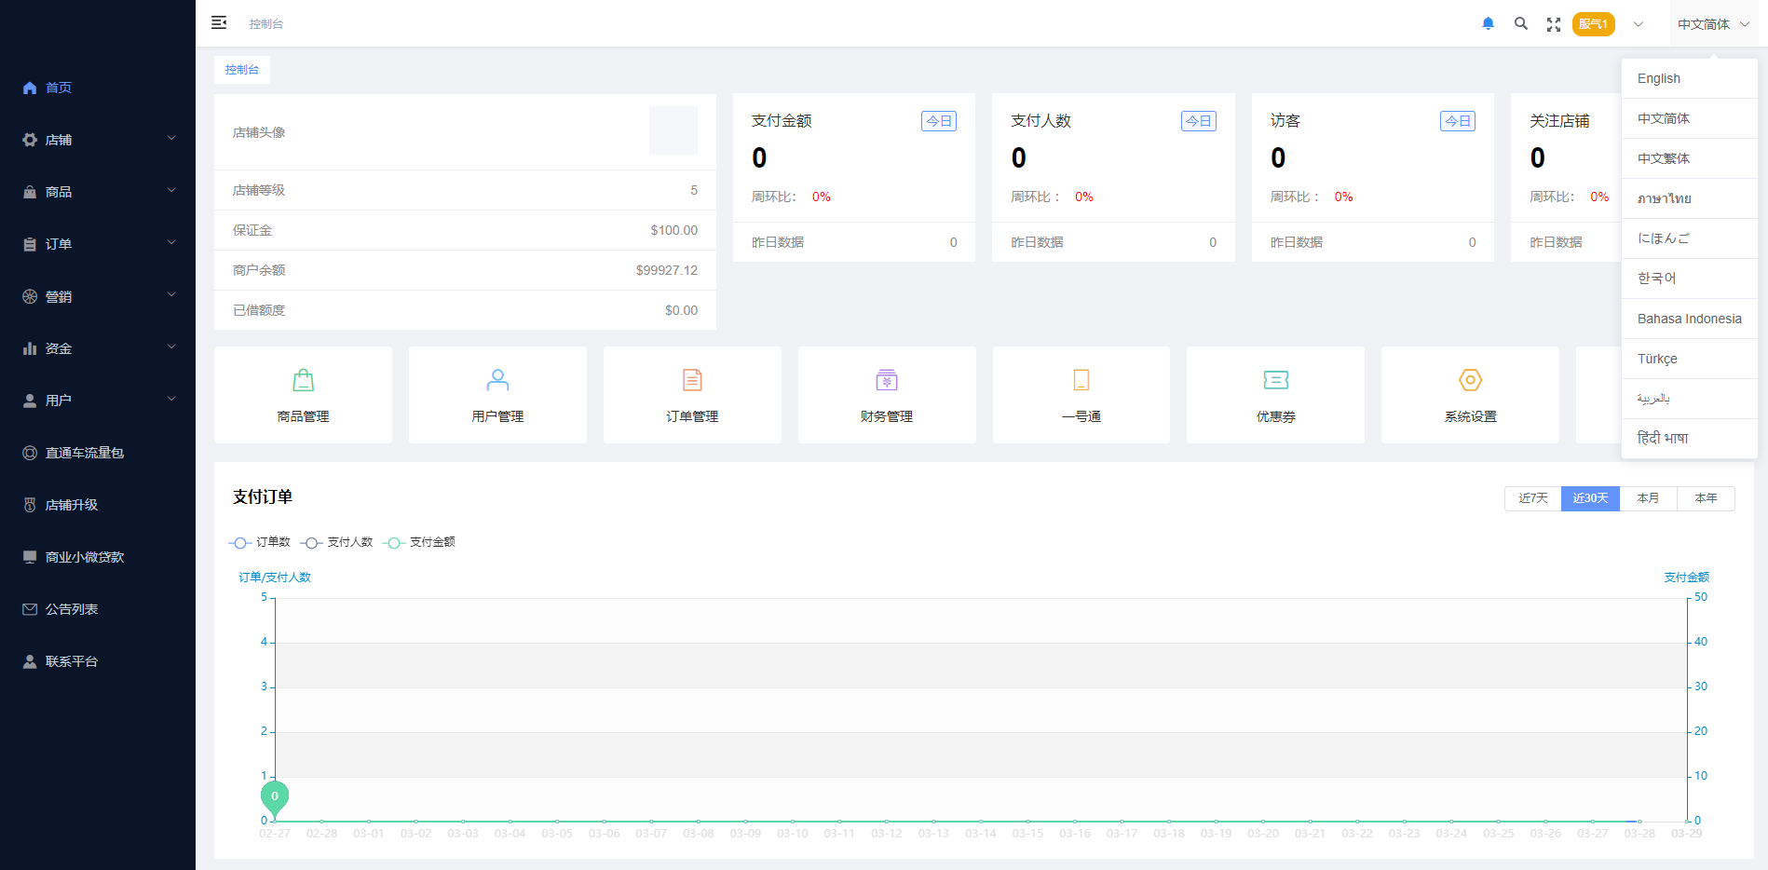Open the 中文简体 language dropdown

(x=1712, y=24)
